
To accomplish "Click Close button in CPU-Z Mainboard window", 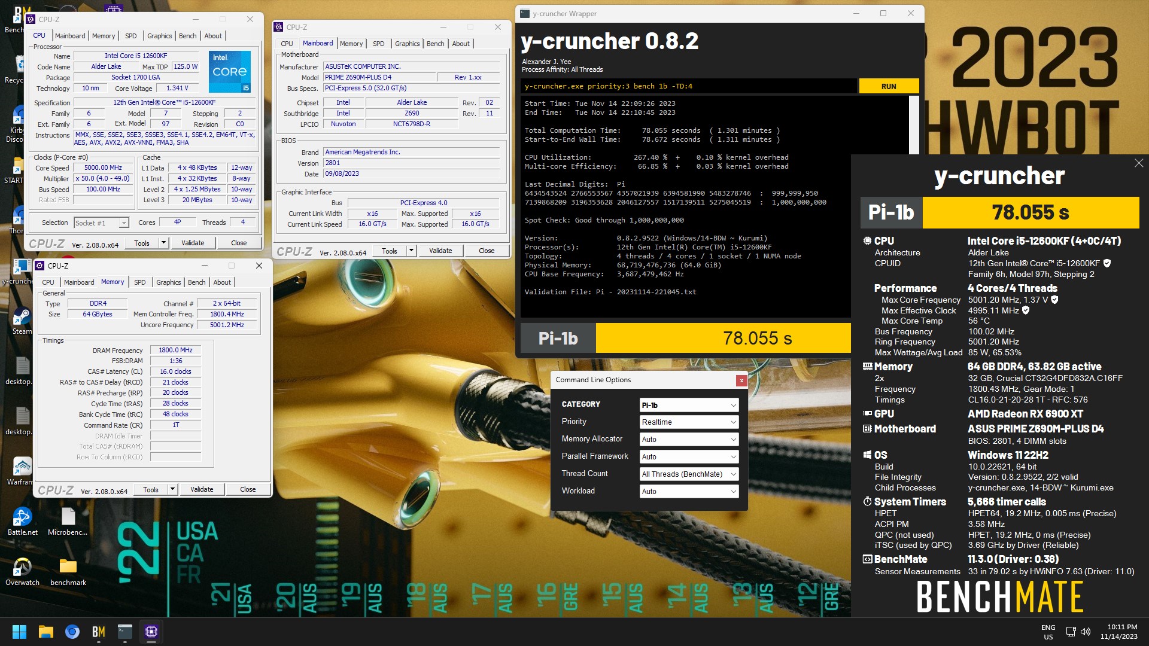I will point(487,251).
